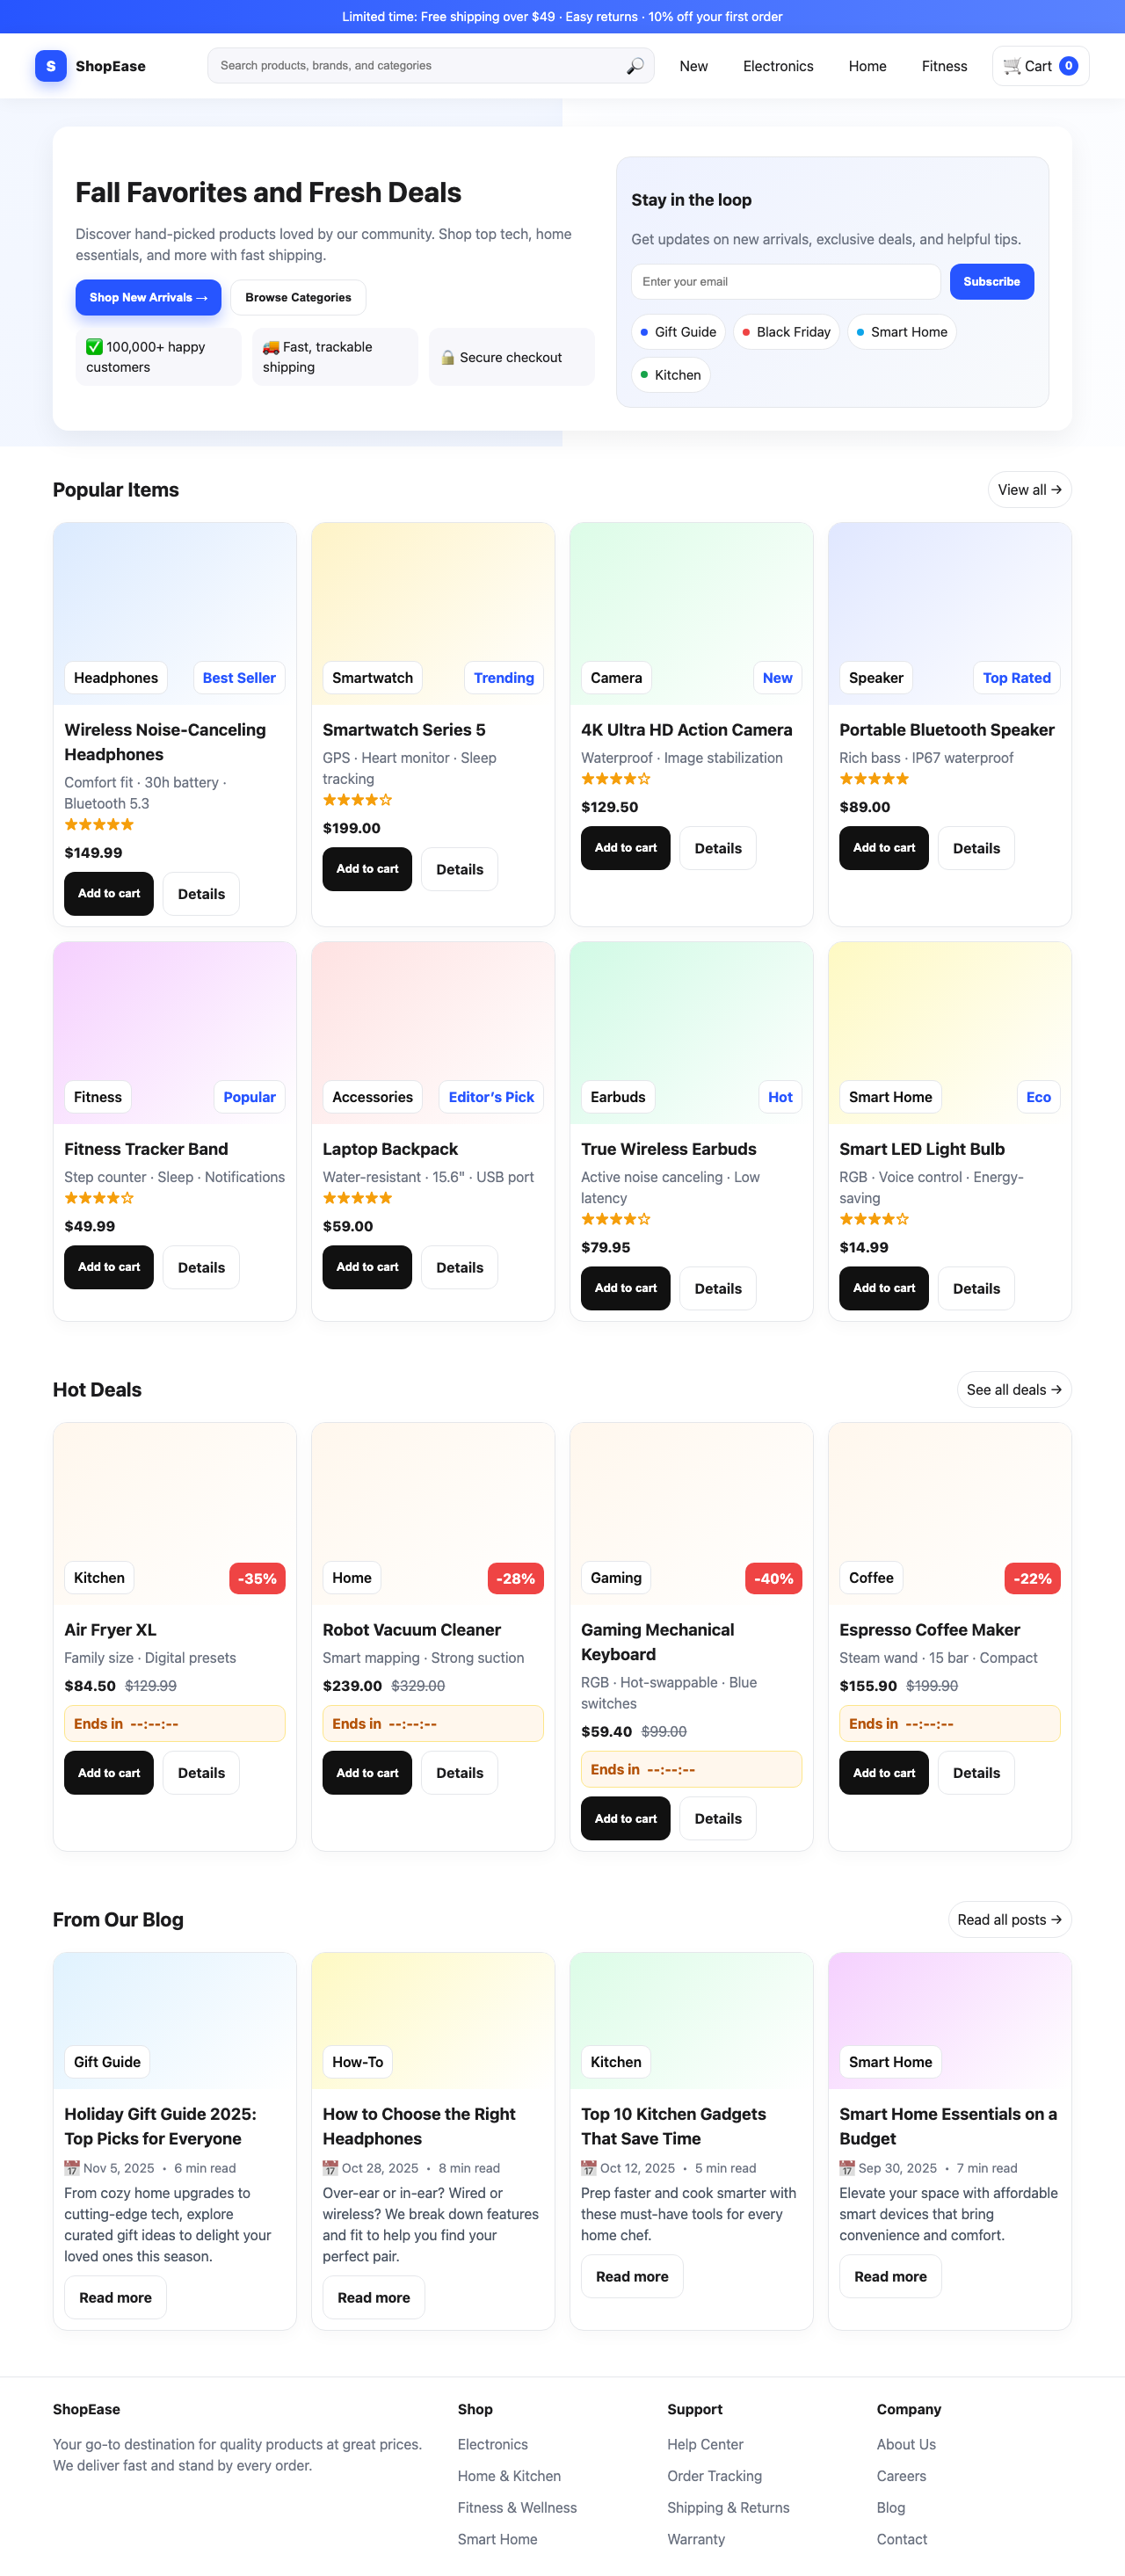Click the Enter your email field
1125x2576 pixels.
click(x=786, y=281)
